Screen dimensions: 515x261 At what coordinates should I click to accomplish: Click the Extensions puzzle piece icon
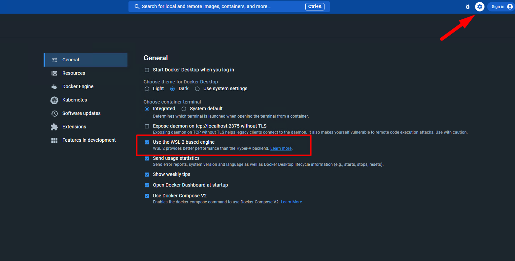(x=54, y=127)
